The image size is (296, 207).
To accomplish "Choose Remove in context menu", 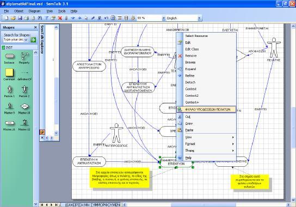I will click(x=206, y=56).
